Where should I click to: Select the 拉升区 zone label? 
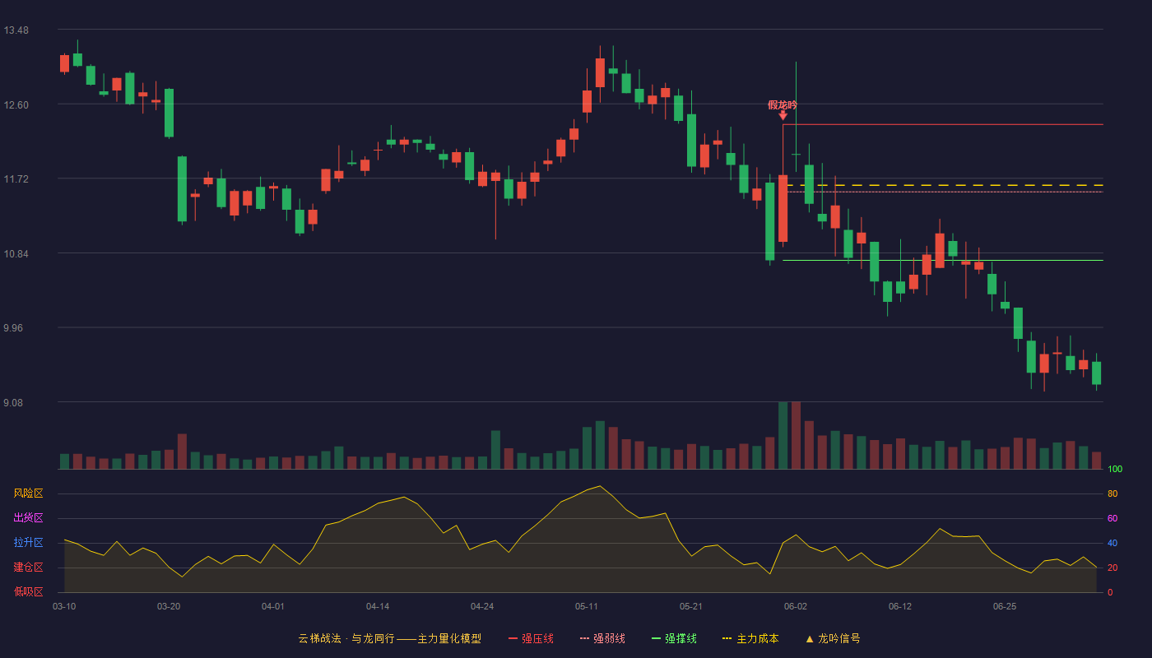[28, 543]
